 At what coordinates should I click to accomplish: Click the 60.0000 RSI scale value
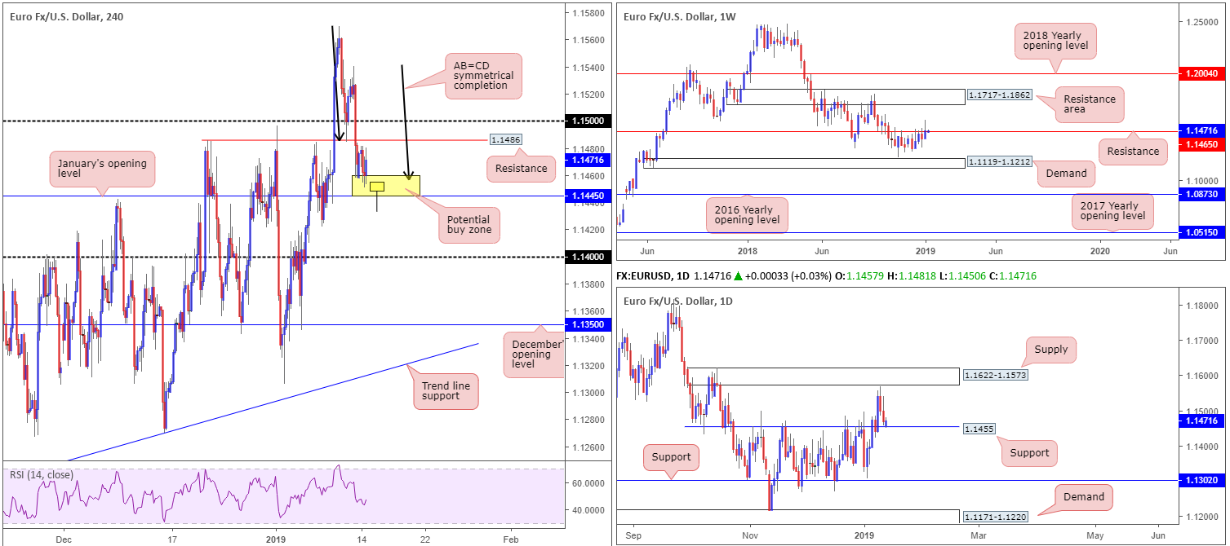click(588, 483)
